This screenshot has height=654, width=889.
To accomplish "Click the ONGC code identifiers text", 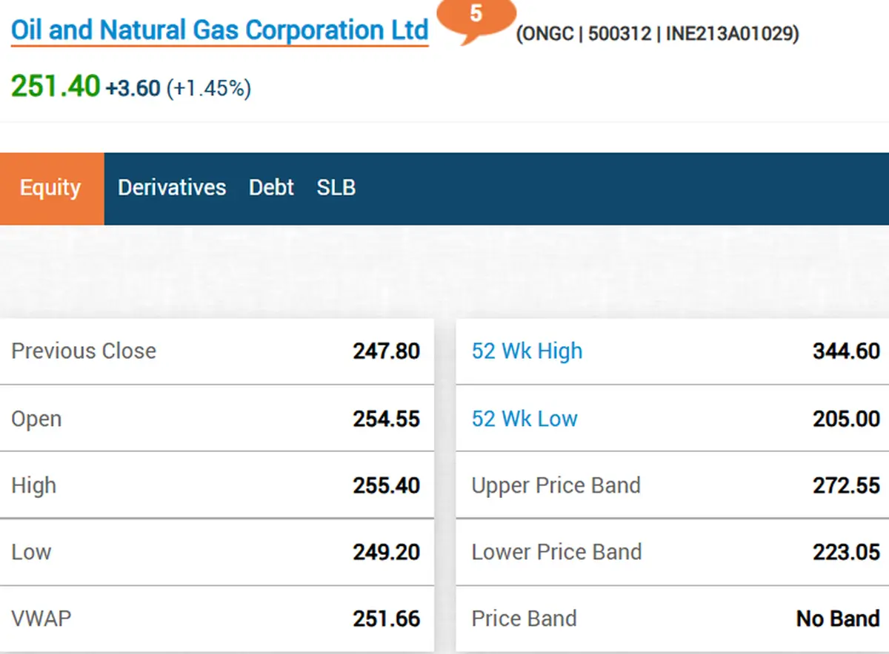I will click(x=657, y=34).
